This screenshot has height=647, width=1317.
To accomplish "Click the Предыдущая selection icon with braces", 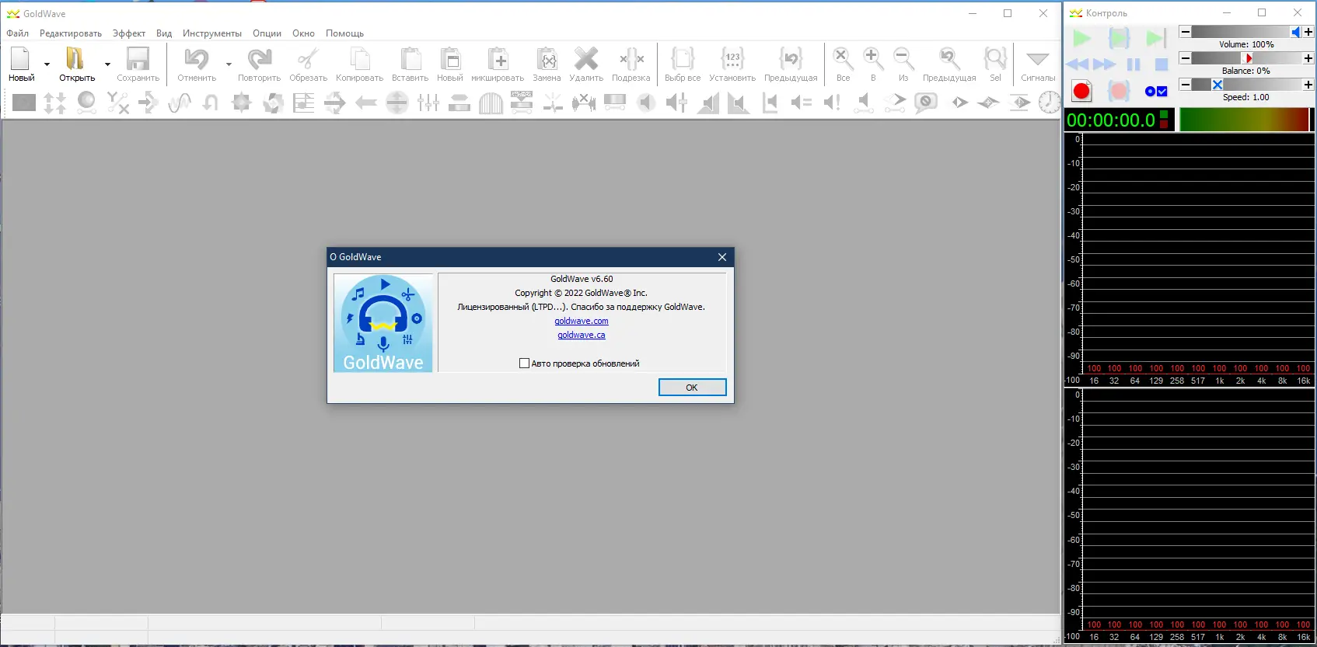I will pos(791,59).
